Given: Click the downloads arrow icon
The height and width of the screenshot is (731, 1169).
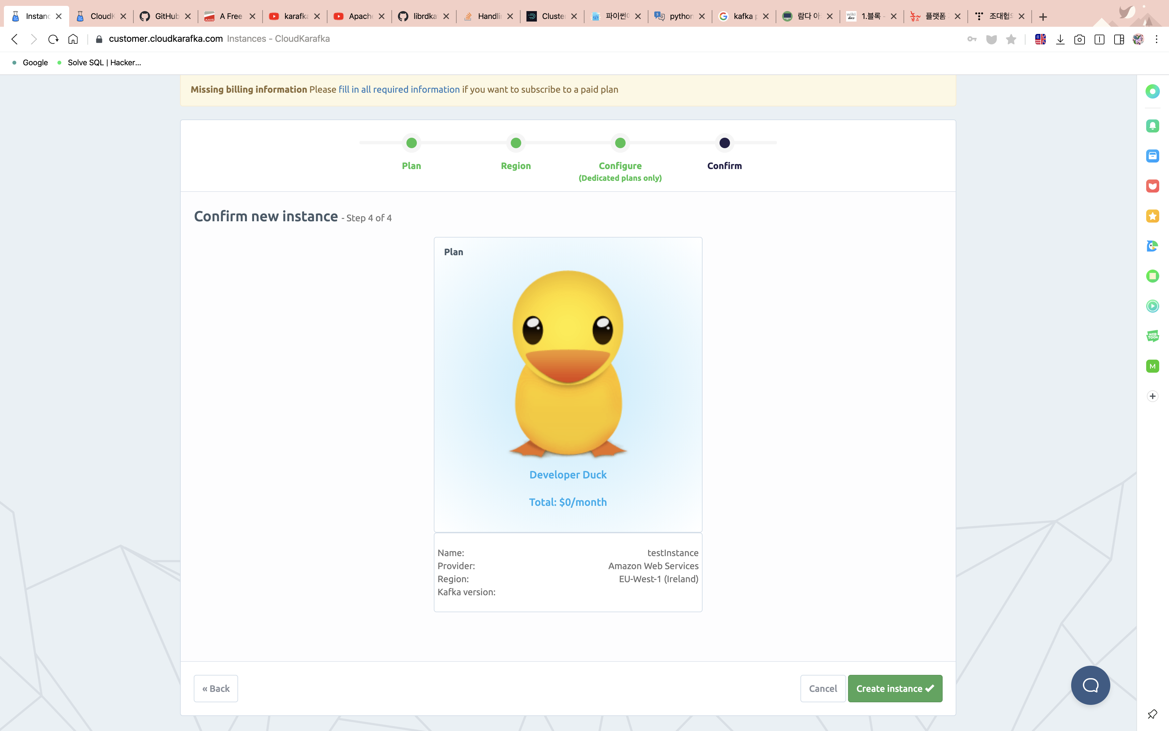Looking at the screenshot, I should [x=1060, y=39].
